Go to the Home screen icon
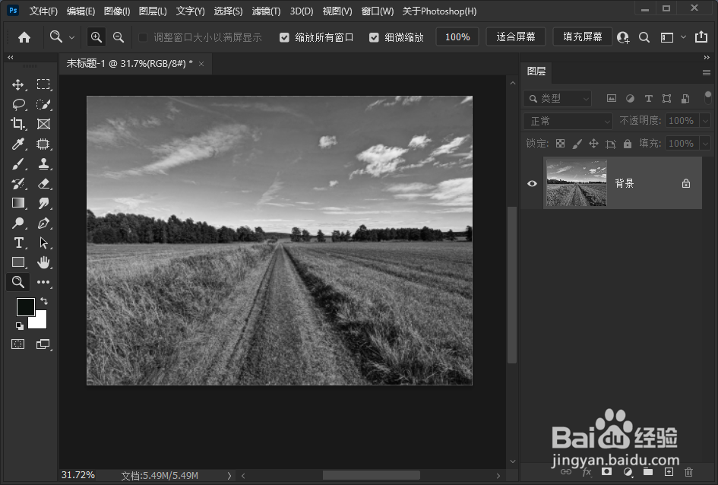This screenshot has height=485, width=718. pos(24,37)
